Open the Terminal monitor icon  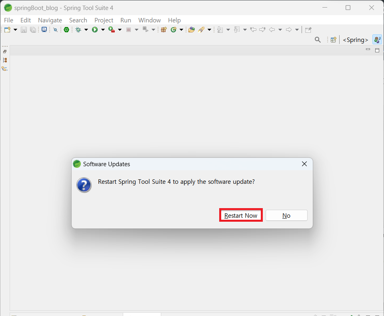(x=44, y=30)
